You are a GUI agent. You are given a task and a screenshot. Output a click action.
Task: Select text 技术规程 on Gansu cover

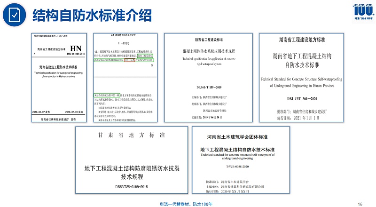pyautogui.click(x=132, y=177)
